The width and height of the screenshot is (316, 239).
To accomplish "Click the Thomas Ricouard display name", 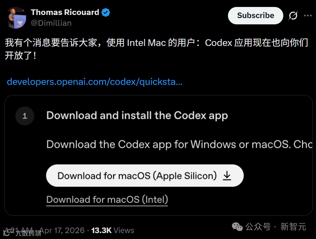I will (x=65, y=12).
